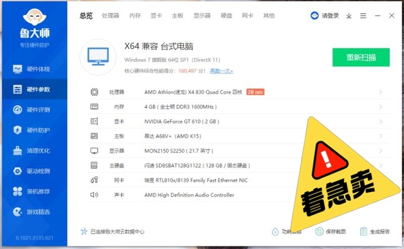
Task: Click the desktop computer monitor icon
Action: pyautogui.click(x=98, y=57)
